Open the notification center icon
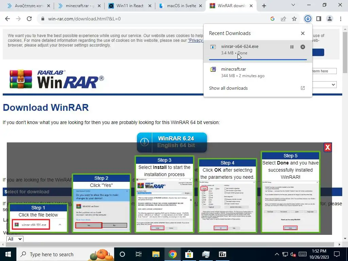Screen dimensions: 348x261 click(337, 254)
